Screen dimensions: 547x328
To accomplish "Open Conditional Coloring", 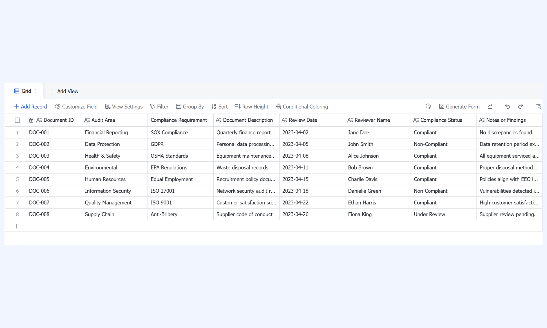I will point(302,107).
